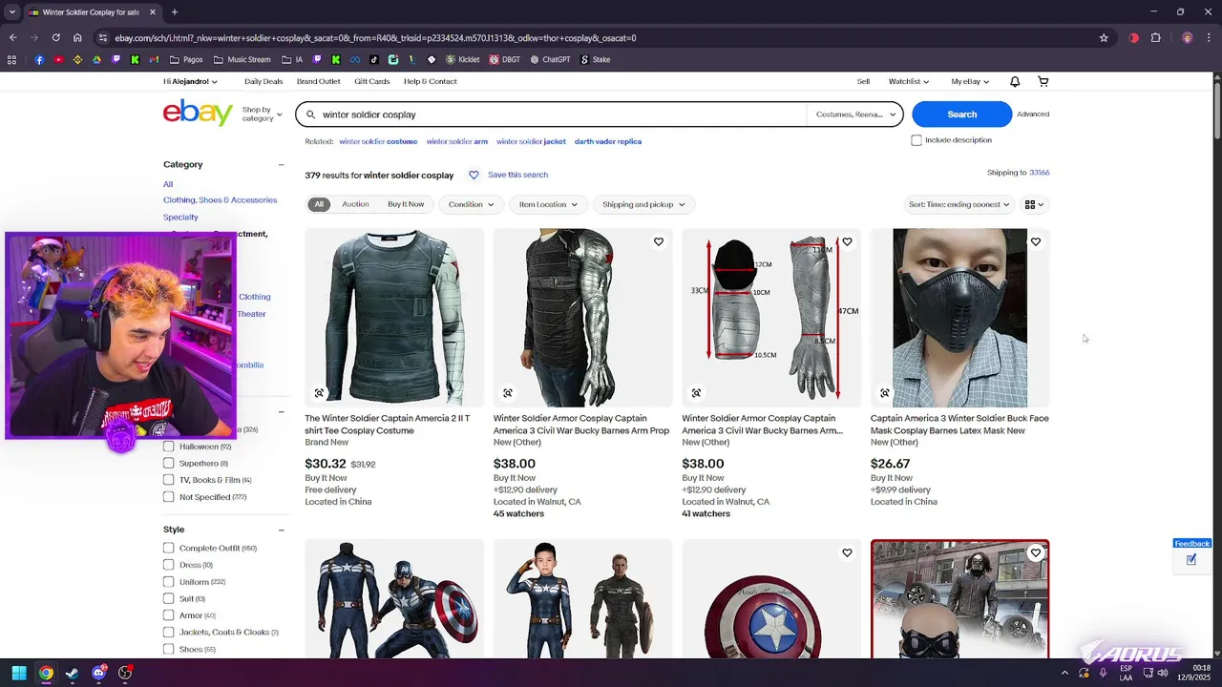1222x687 pixels.
Task: Open Brand Outlet in top navigation
Action: [319, 82]
